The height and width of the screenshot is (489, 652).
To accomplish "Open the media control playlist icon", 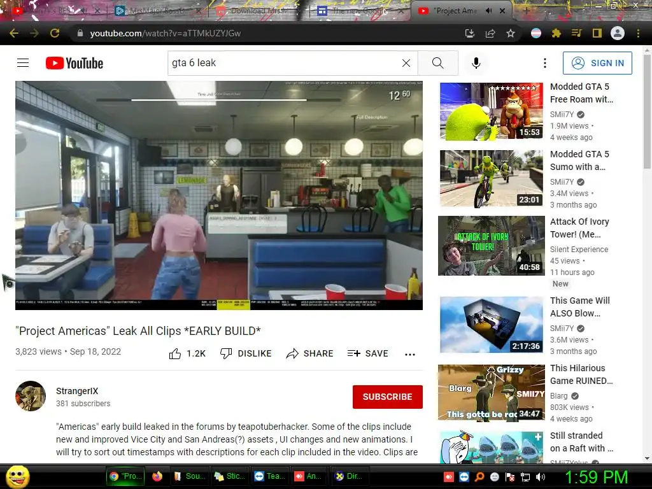I will tap(576, 33).
